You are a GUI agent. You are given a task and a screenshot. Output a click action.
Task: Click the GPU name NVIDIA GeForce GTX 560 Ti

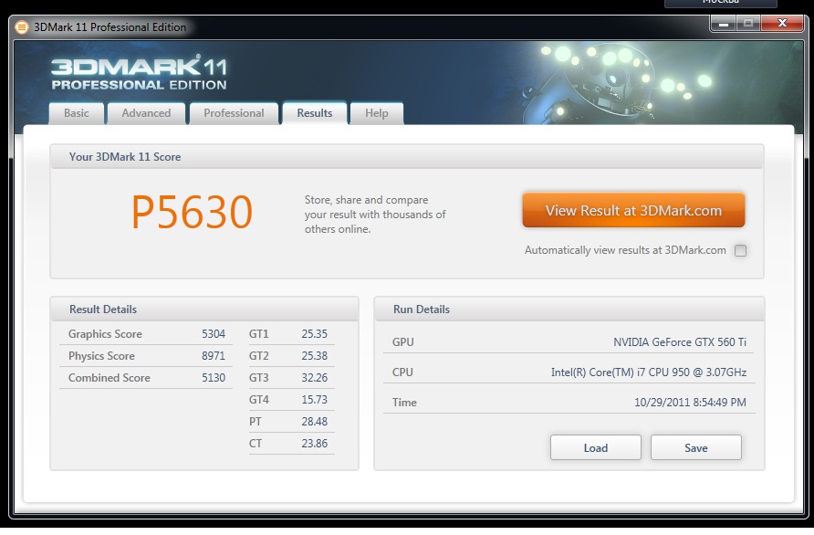pyautogui.click(x=680, y=342)
